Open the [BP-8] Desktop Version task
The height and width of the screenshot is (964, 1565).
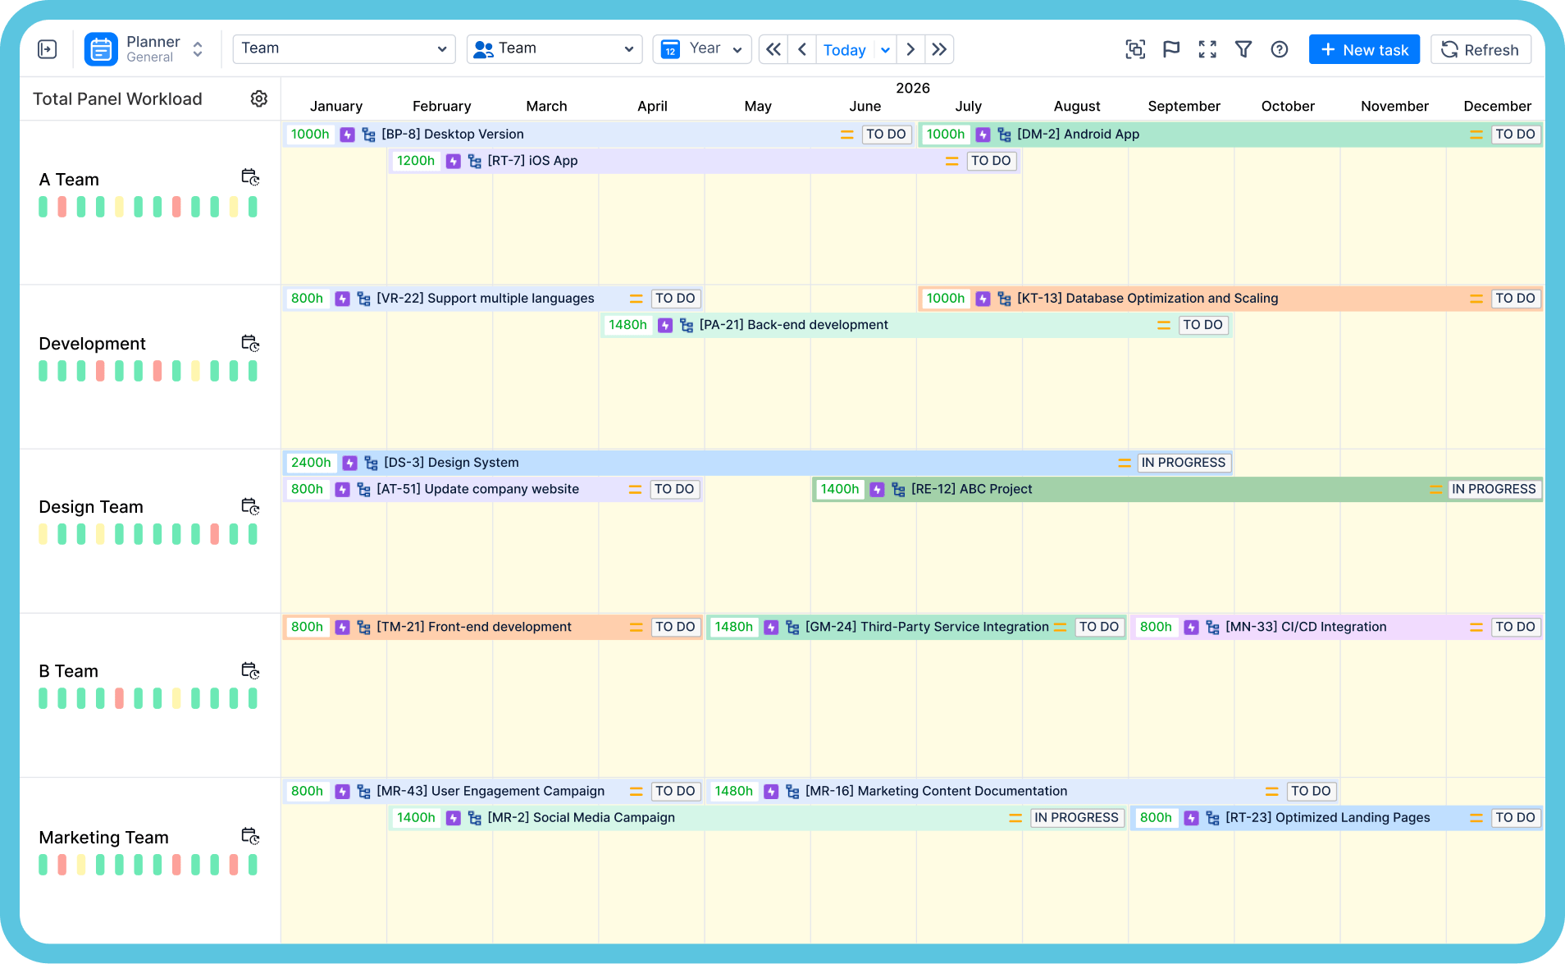point(599,135)
